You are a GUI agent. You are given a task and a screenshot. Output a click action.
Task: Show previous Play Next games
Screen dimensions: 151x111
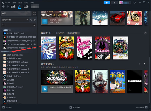(x=140, y=64)
